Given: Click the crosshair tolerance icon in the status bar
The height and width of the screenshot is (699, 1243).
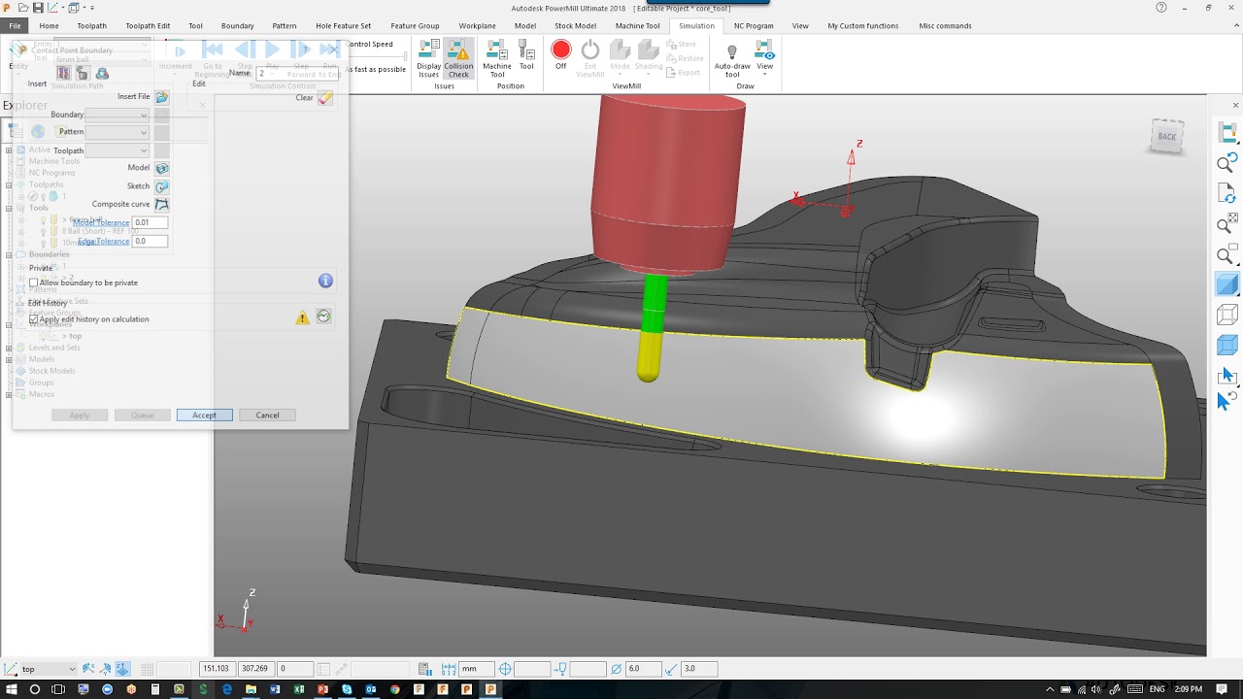Looking at the screenshot, I should (x=505, y=669).
